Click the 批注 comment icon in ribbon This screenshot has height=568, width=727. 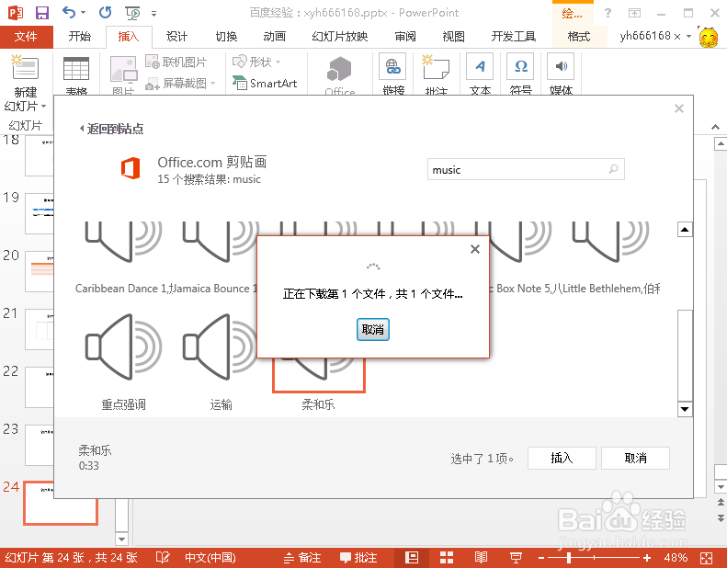436,67
